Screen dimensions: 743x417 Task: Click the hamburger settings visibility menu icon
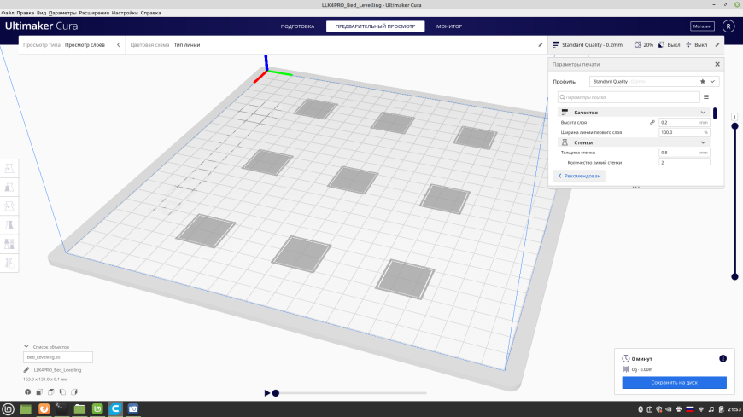click(x=706, y=97)
